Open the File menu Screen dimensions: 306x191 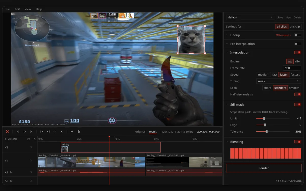(8, 9)
